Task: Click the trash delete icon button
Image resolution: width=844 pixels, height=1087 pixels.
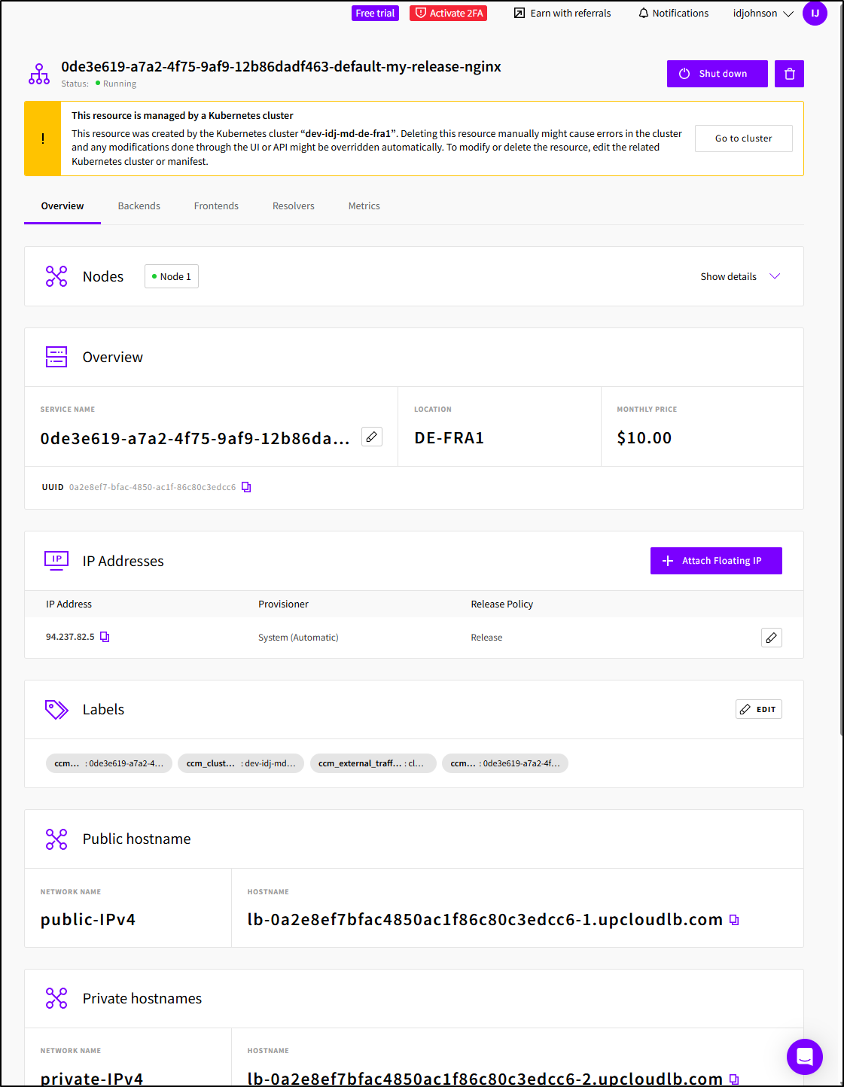Action: coord(789,74)
